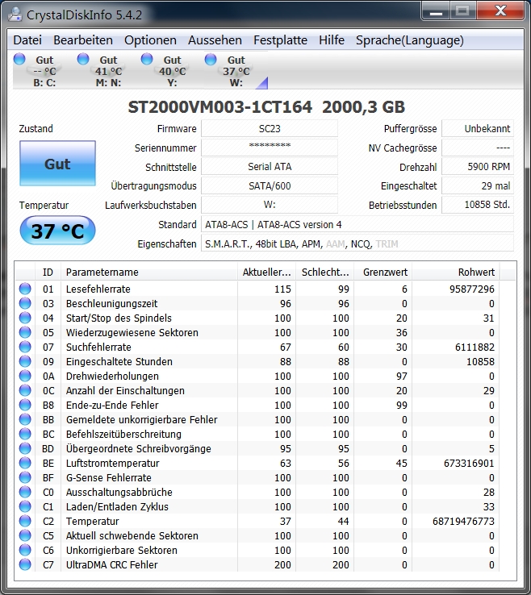Viewport: 531px width, 595px height.
Task: Click status orb for Suchfehlerrate row
Action: pos(25,347)
